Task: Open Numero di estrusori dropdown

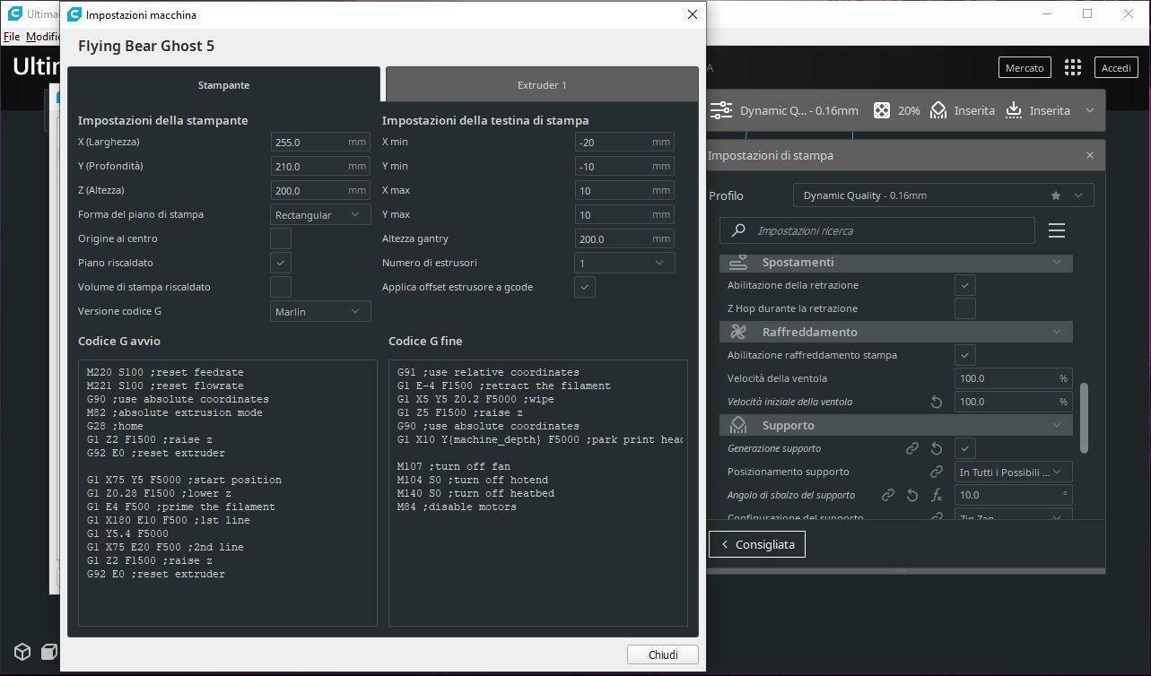Action: point(624,263)
